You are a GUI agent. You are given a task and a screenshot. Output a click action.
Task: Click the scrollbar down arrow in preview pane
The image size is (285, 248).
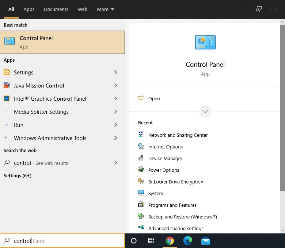click(282, 230)
